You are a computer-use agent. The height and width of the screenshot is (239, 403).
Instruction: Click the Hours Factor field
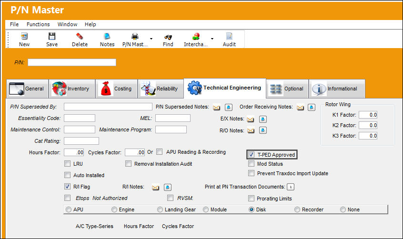74,152
